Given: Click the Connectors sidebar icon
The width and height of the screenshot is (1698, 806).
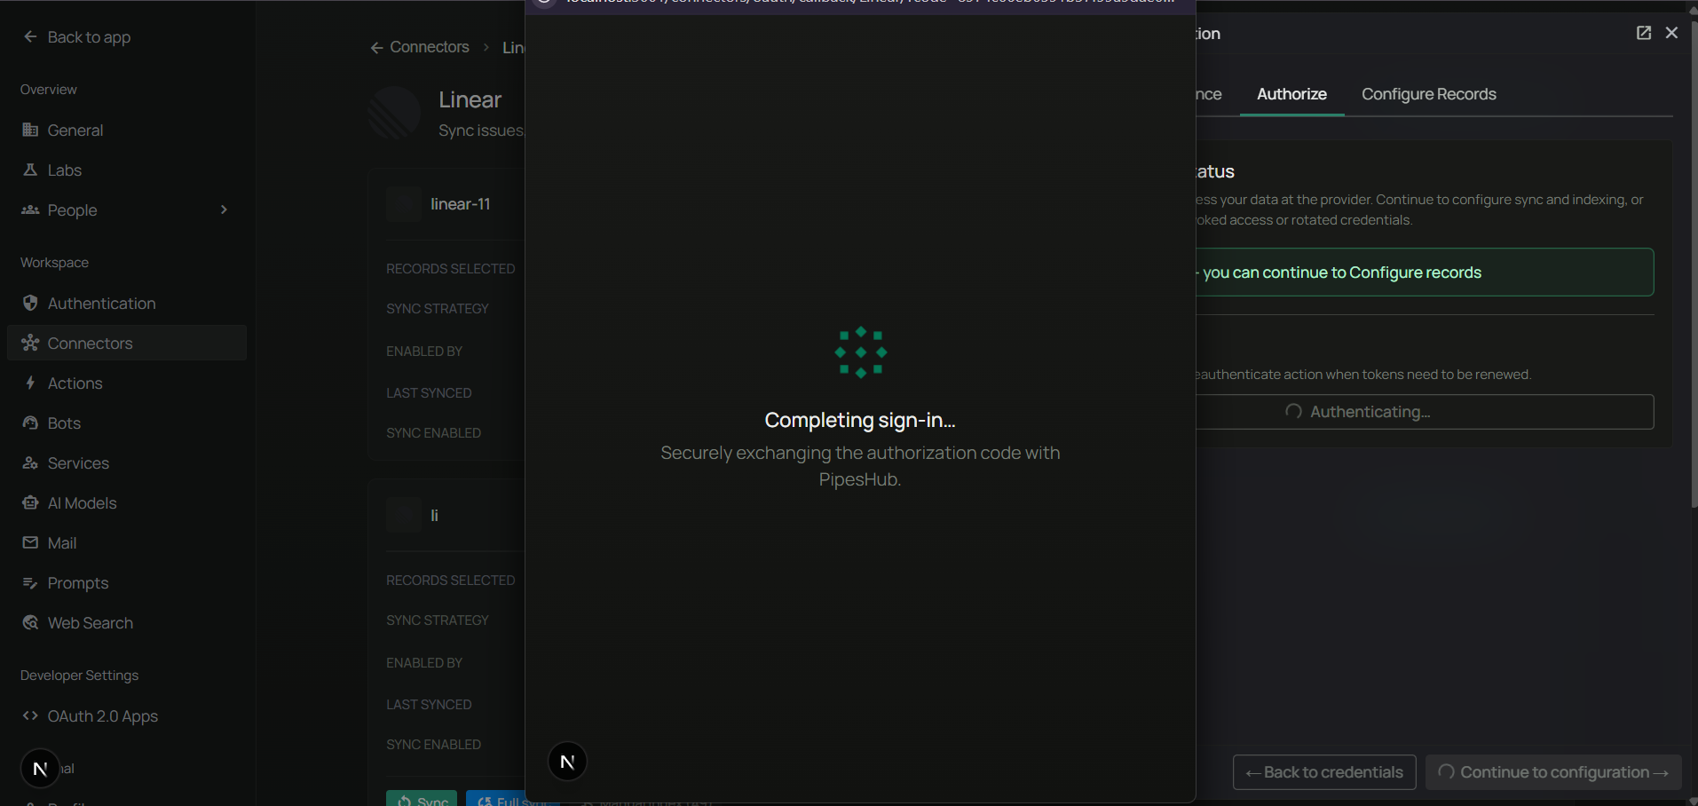Looking at the screenshot, I should 30,343.
